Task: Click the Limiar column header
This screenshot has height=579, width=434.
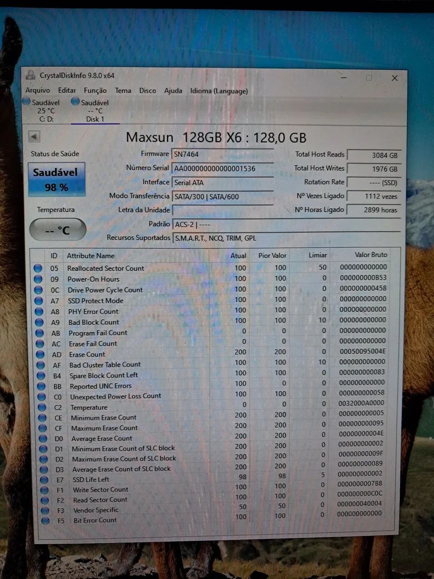Action: coord(317,255)
